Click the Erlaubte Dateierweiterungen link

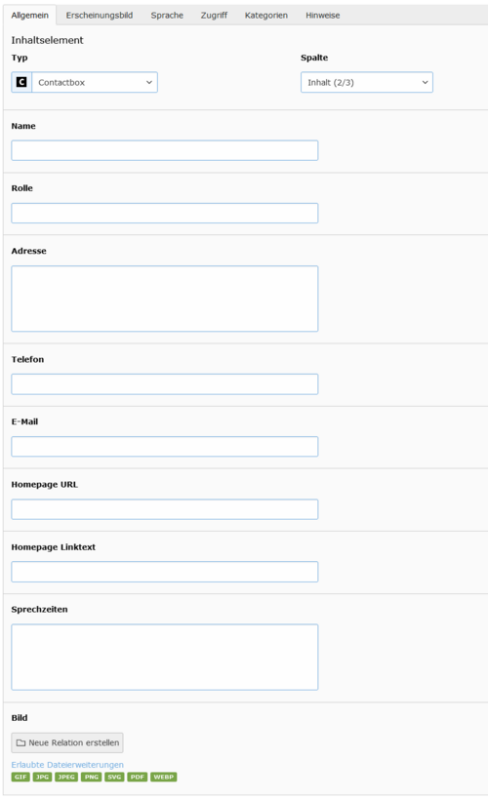pos(67,765)
